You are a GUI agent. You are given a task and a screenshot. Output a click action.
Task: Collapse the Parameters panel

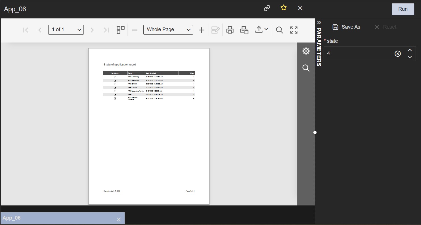pyautogui.click(x=319, y=23)
